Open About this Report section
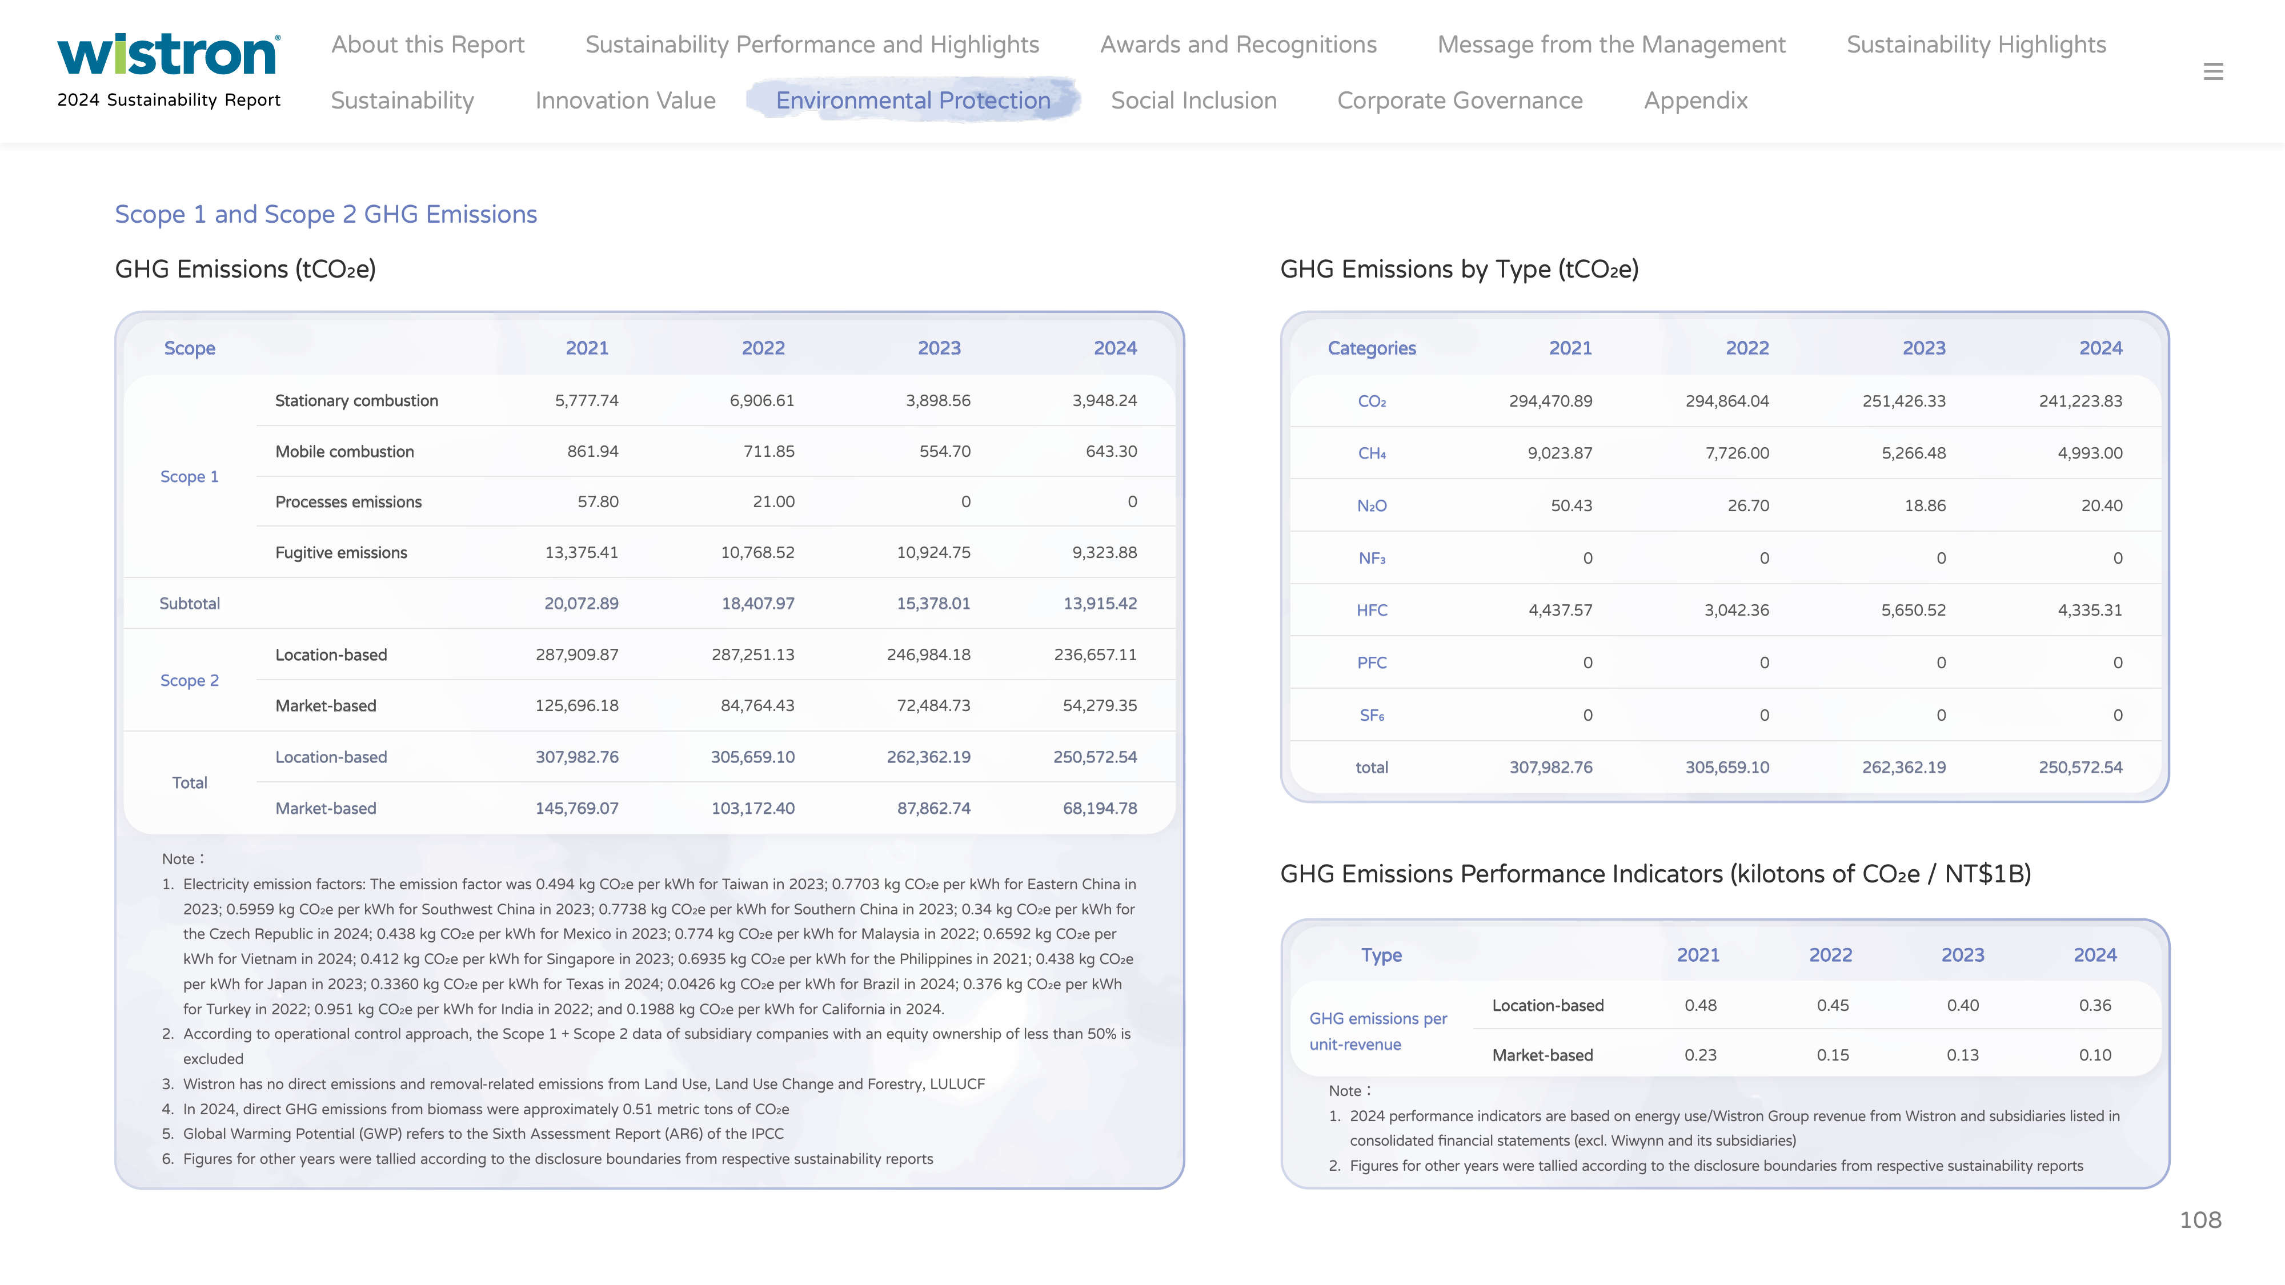2285x1285 pixels. [x=427, y=45]
